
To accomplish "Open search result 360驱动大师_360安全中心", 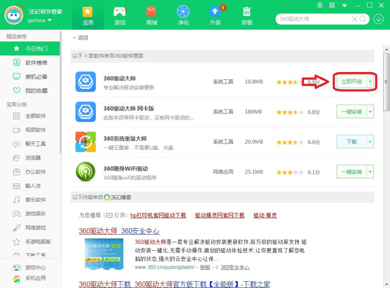I will (x=119, y=231).
